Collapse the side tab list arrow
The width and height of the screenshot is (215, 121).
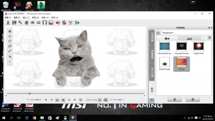coord(152,100)
